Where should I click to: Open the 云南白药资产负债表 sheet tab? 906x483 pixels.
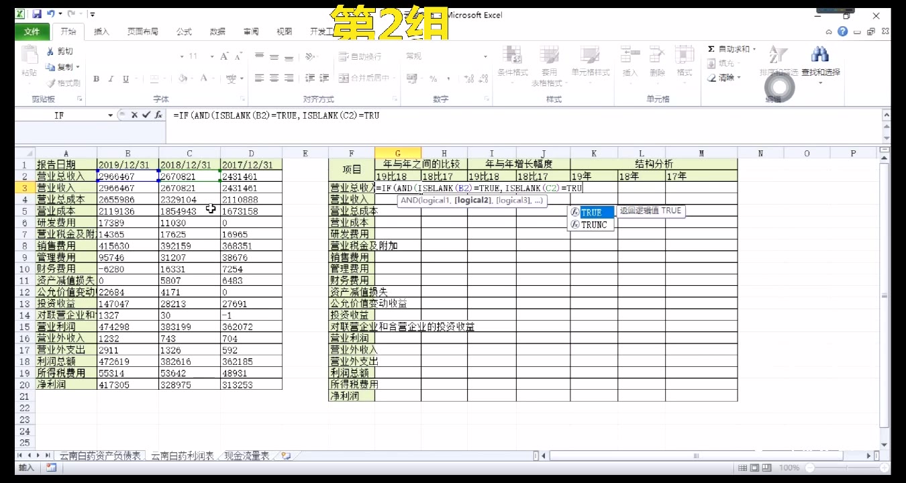[100, 456]
